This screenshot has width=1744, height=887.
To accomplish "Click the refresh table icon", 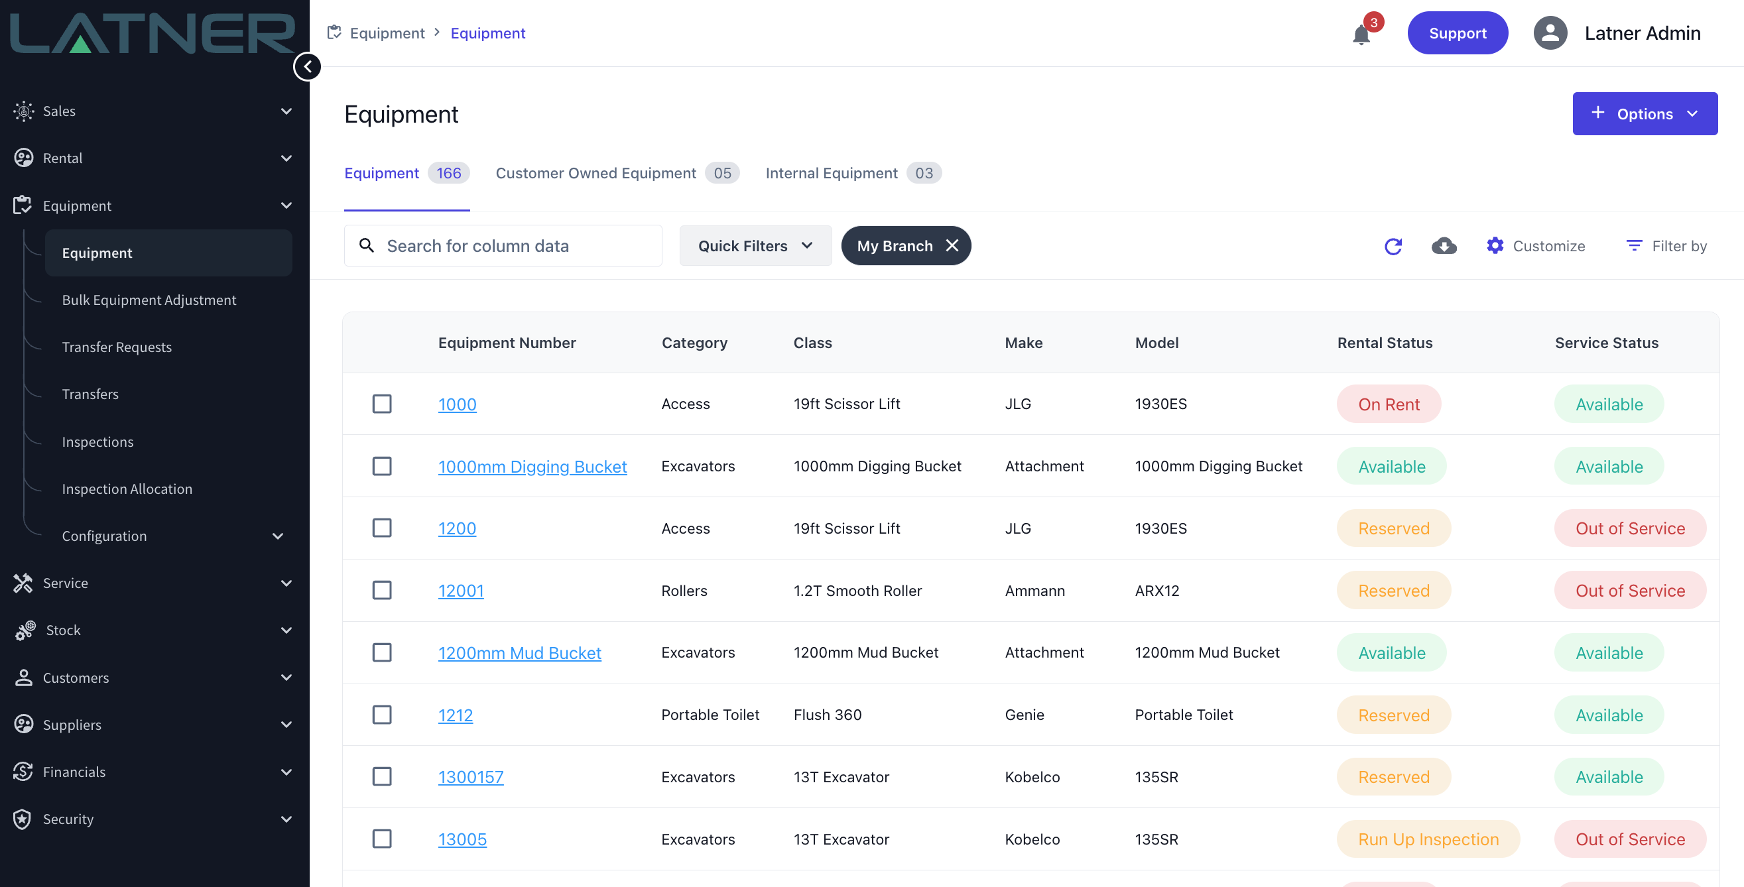I will coord(1393,246).
